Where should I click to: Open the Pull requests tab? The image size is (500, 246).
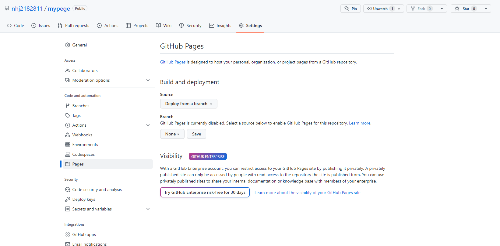point(73,26)
